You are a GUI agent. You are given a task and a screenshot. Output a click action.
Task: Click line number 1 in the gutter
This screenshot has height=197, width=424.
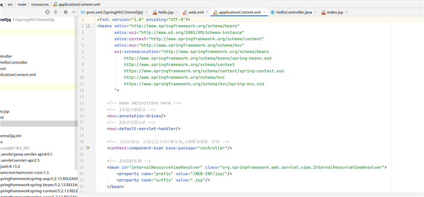pyautogui.click(x=83, y=20)
